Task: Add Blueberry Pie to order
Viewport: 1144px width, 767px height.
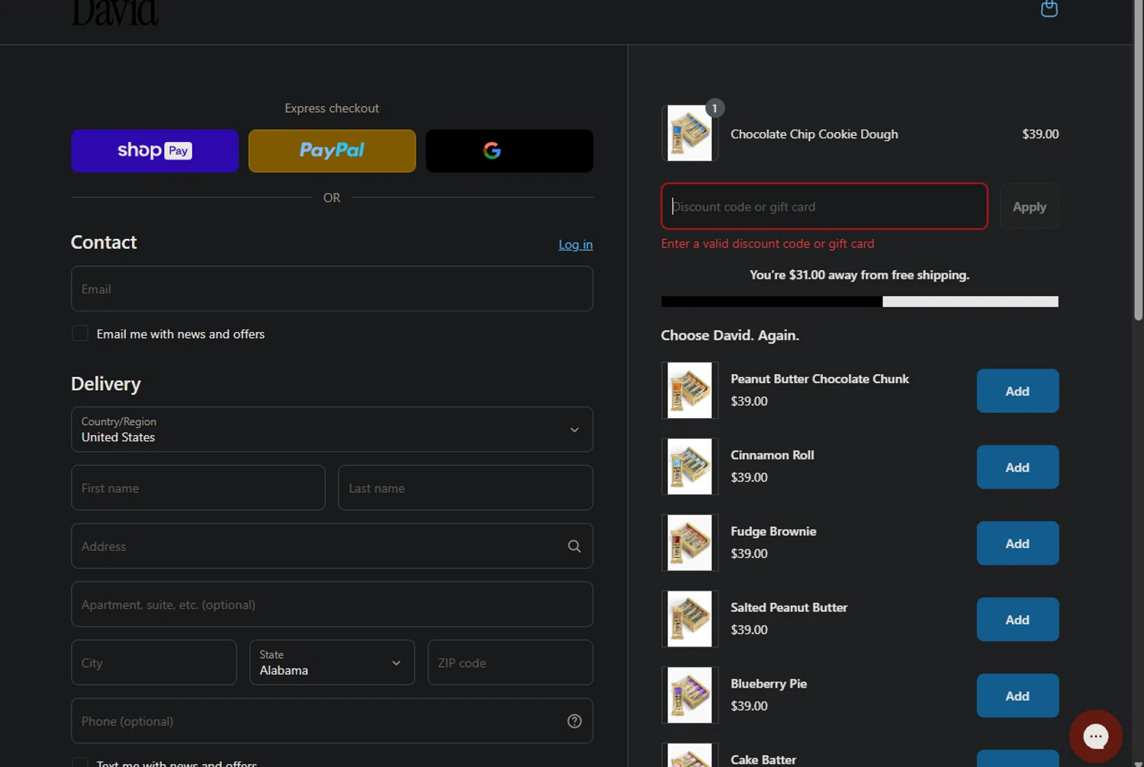Action: (1017, 696)
